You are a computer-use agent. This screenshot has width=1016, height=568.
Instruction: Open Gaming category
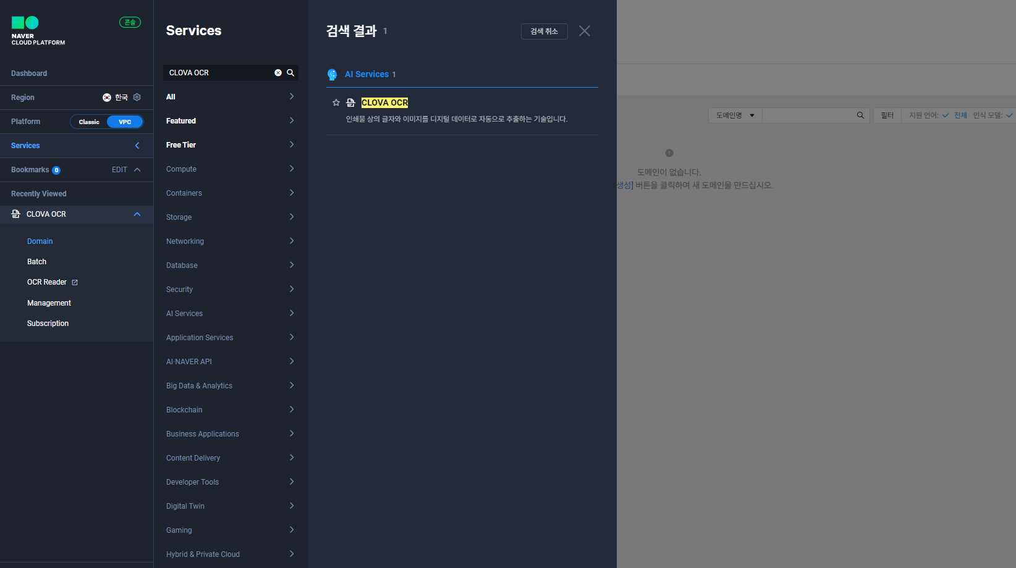[231, 530]
